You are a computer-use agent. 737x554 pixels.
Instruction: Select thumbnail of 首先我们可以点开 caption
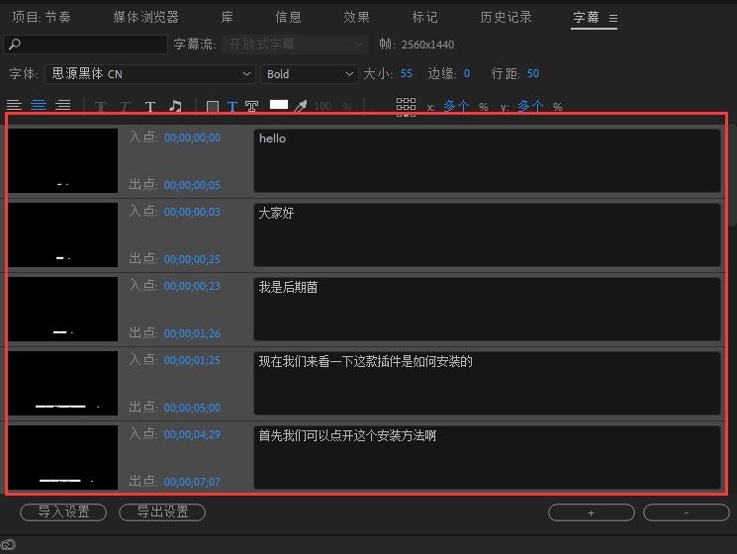point(62,458)
